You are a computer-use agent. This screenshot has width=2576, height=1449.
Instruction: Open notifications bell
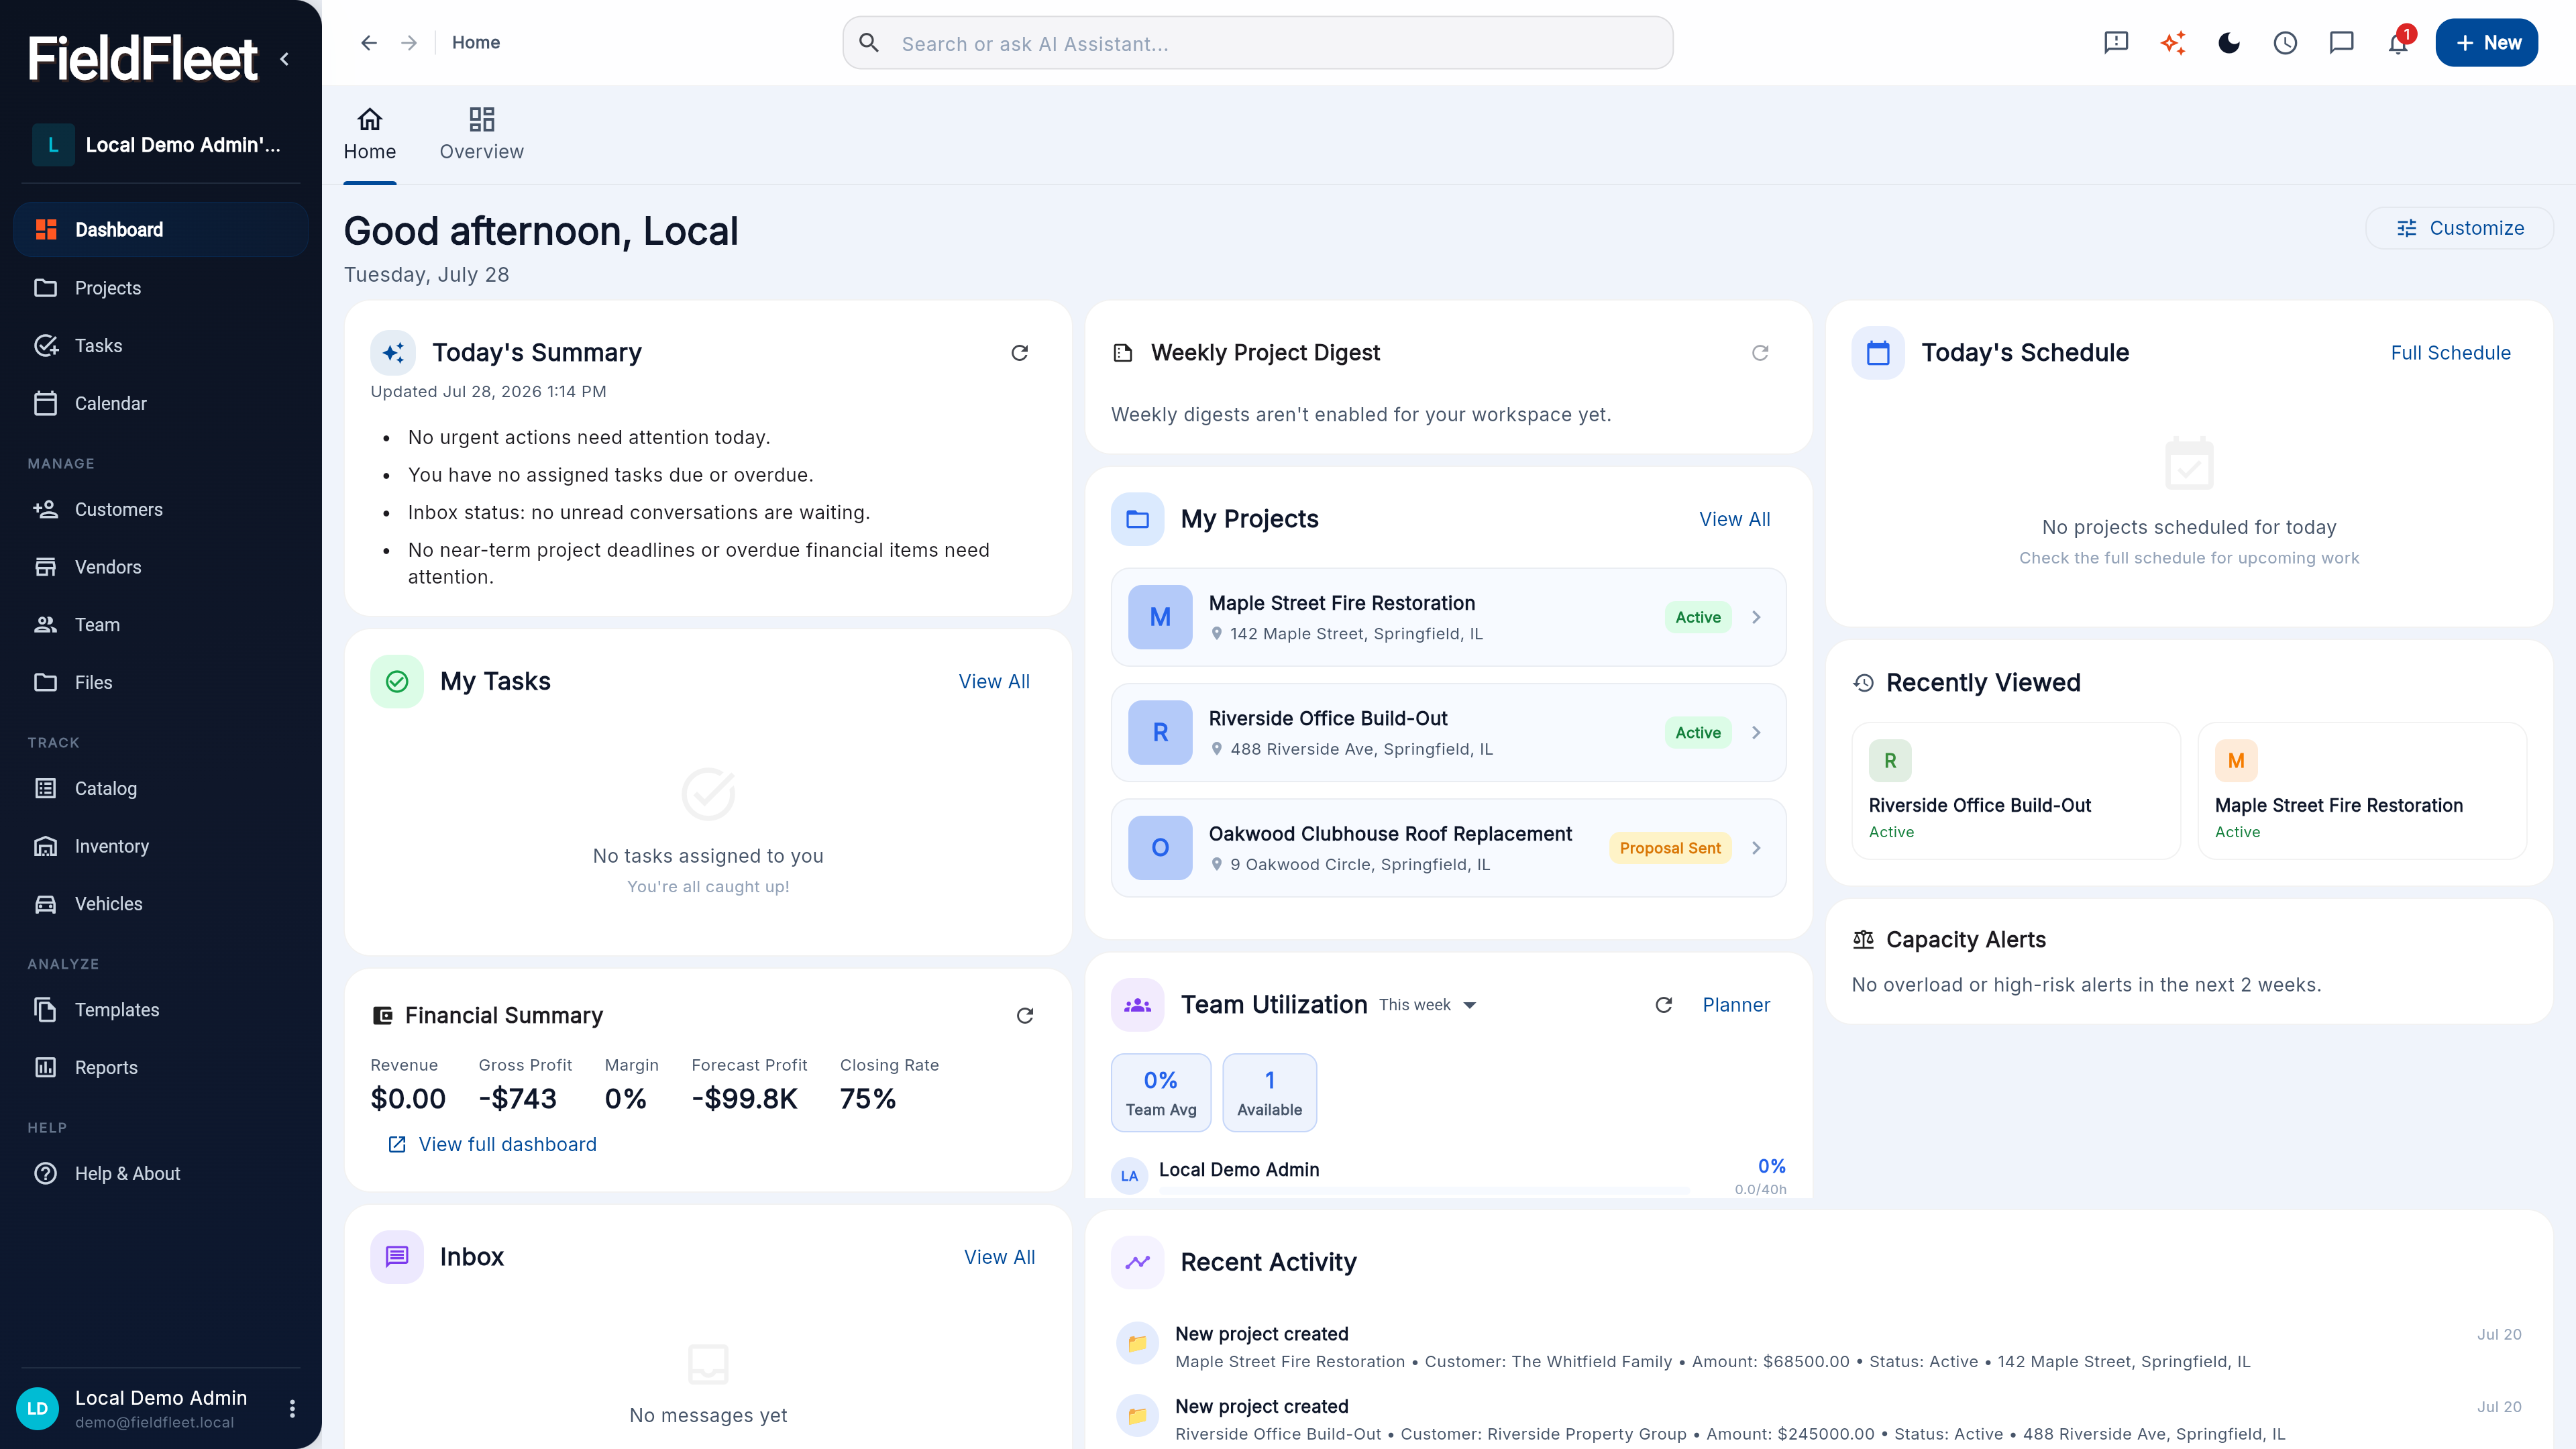pos(2398,43)
